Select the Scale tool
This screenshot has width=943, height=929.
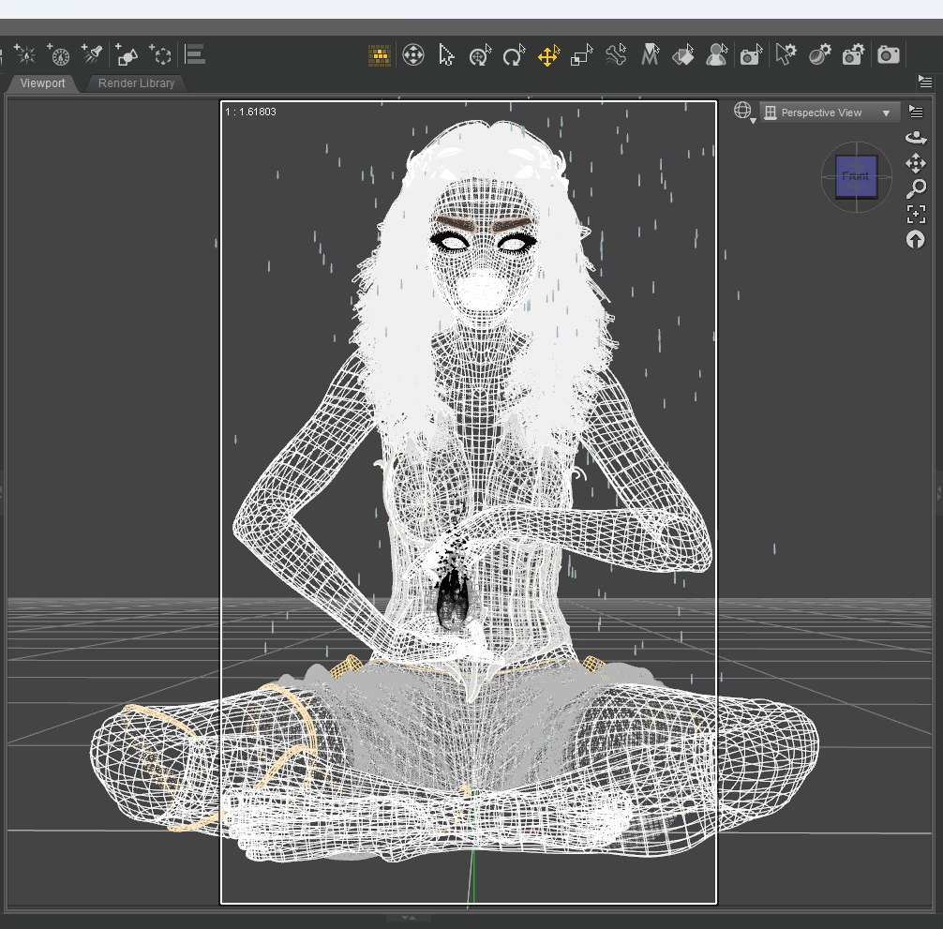(581, 55)
